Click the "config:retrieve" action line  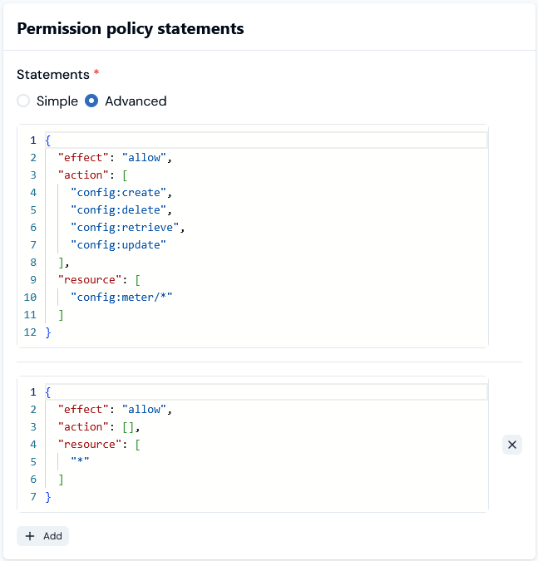(127, 228)
